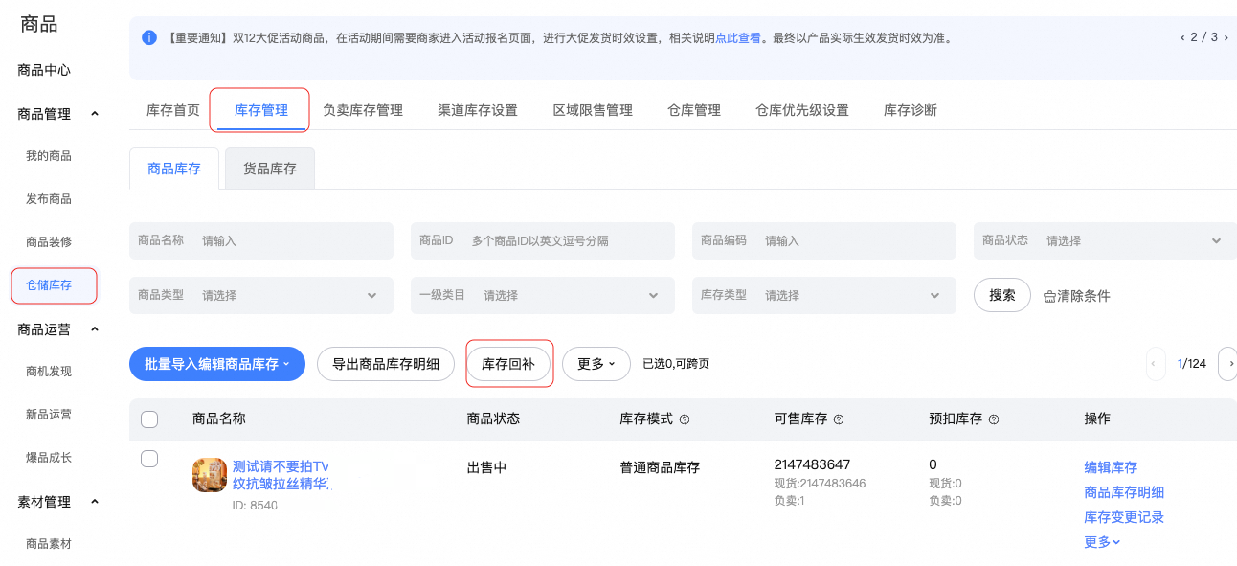Open 新品运营 in sidebar
This screenshot has width=1237, height=566.
tap(49, 415)
